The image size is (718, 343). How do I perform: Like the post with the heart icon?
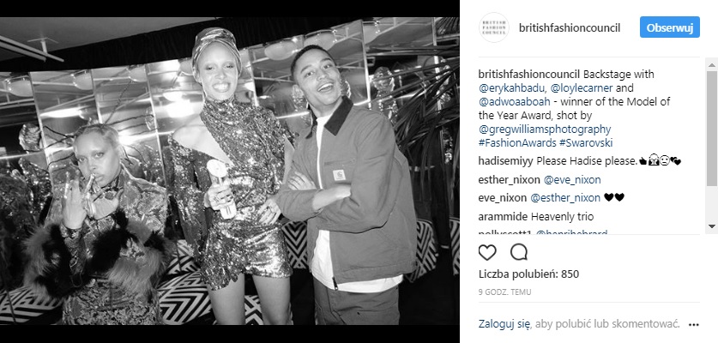coord(487,252)
